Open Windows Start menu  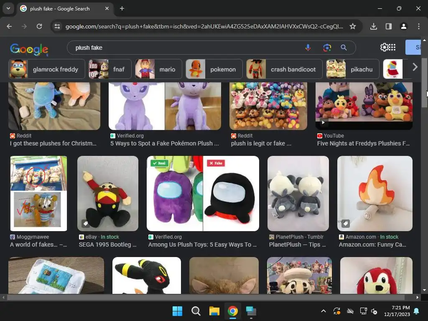click(x=177, y=311)
